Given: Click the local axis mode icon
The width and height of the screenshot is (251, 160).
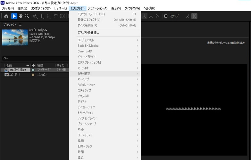Looking at the screenshot, I should (x=144, y=16).
